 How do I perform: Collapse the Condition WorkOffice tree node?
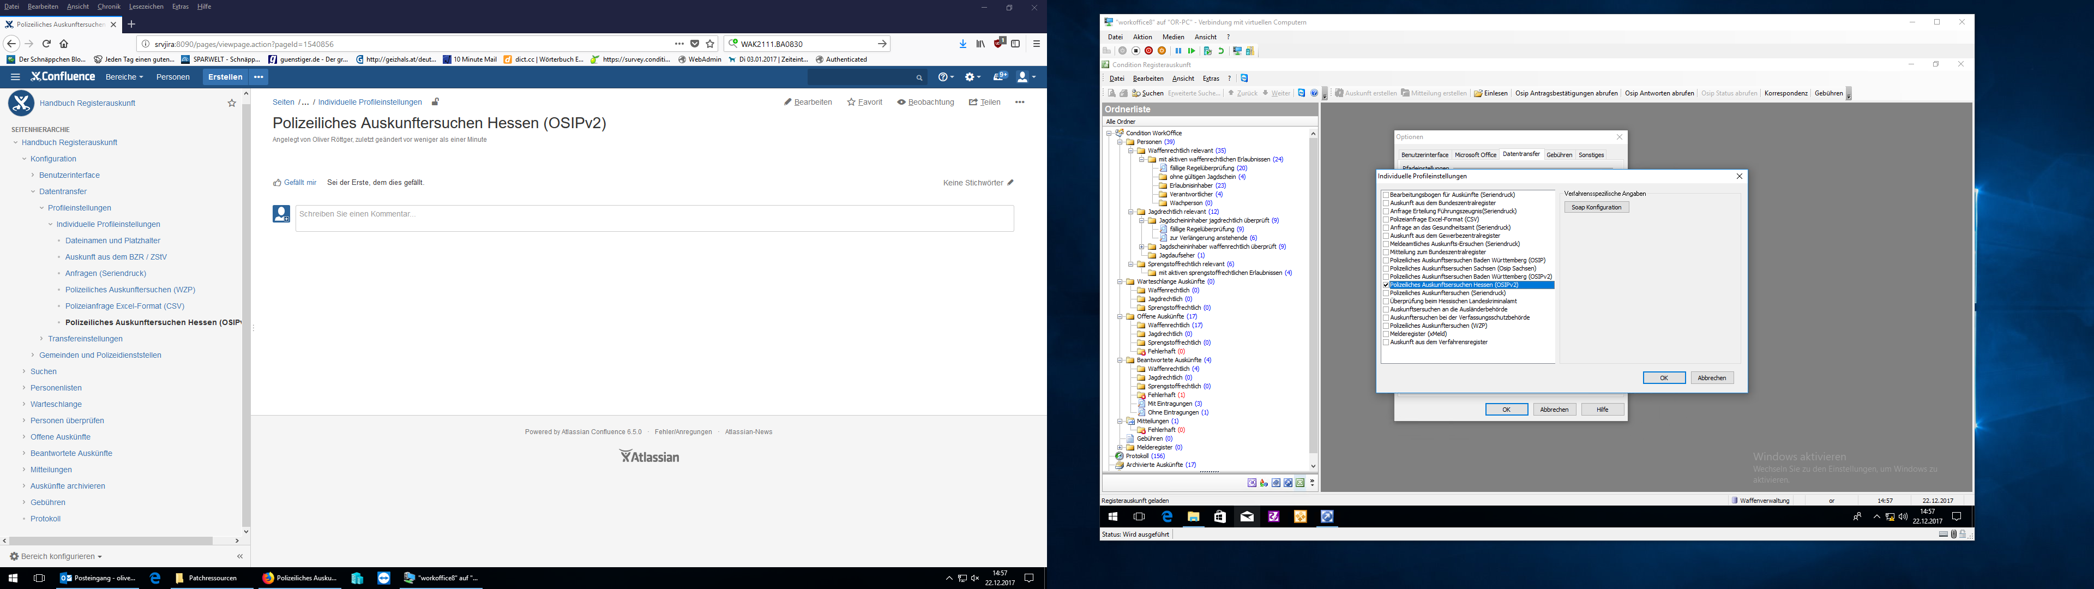pos(1109,133)
